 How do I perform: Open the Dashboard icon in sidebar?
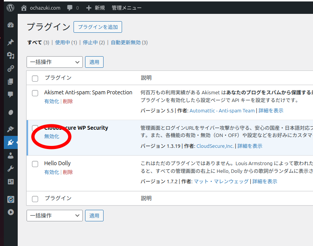point(11,25)
